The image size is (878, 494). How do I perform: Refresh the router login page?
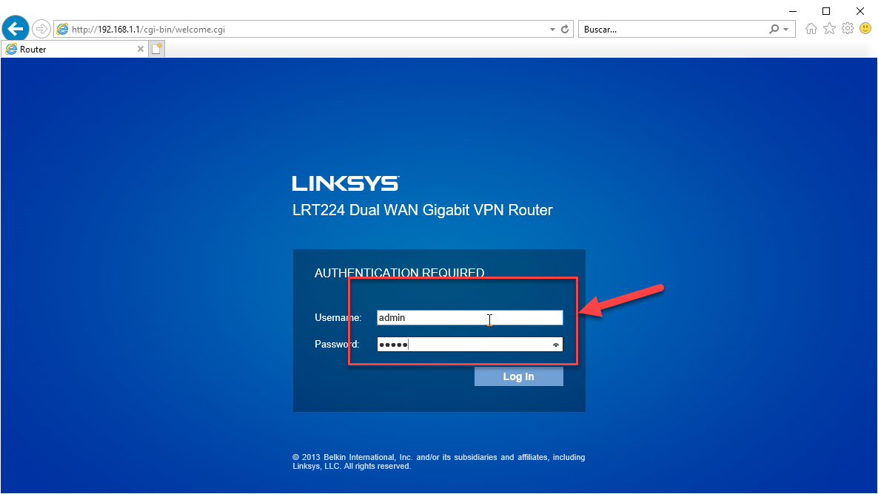coord(566,30)
